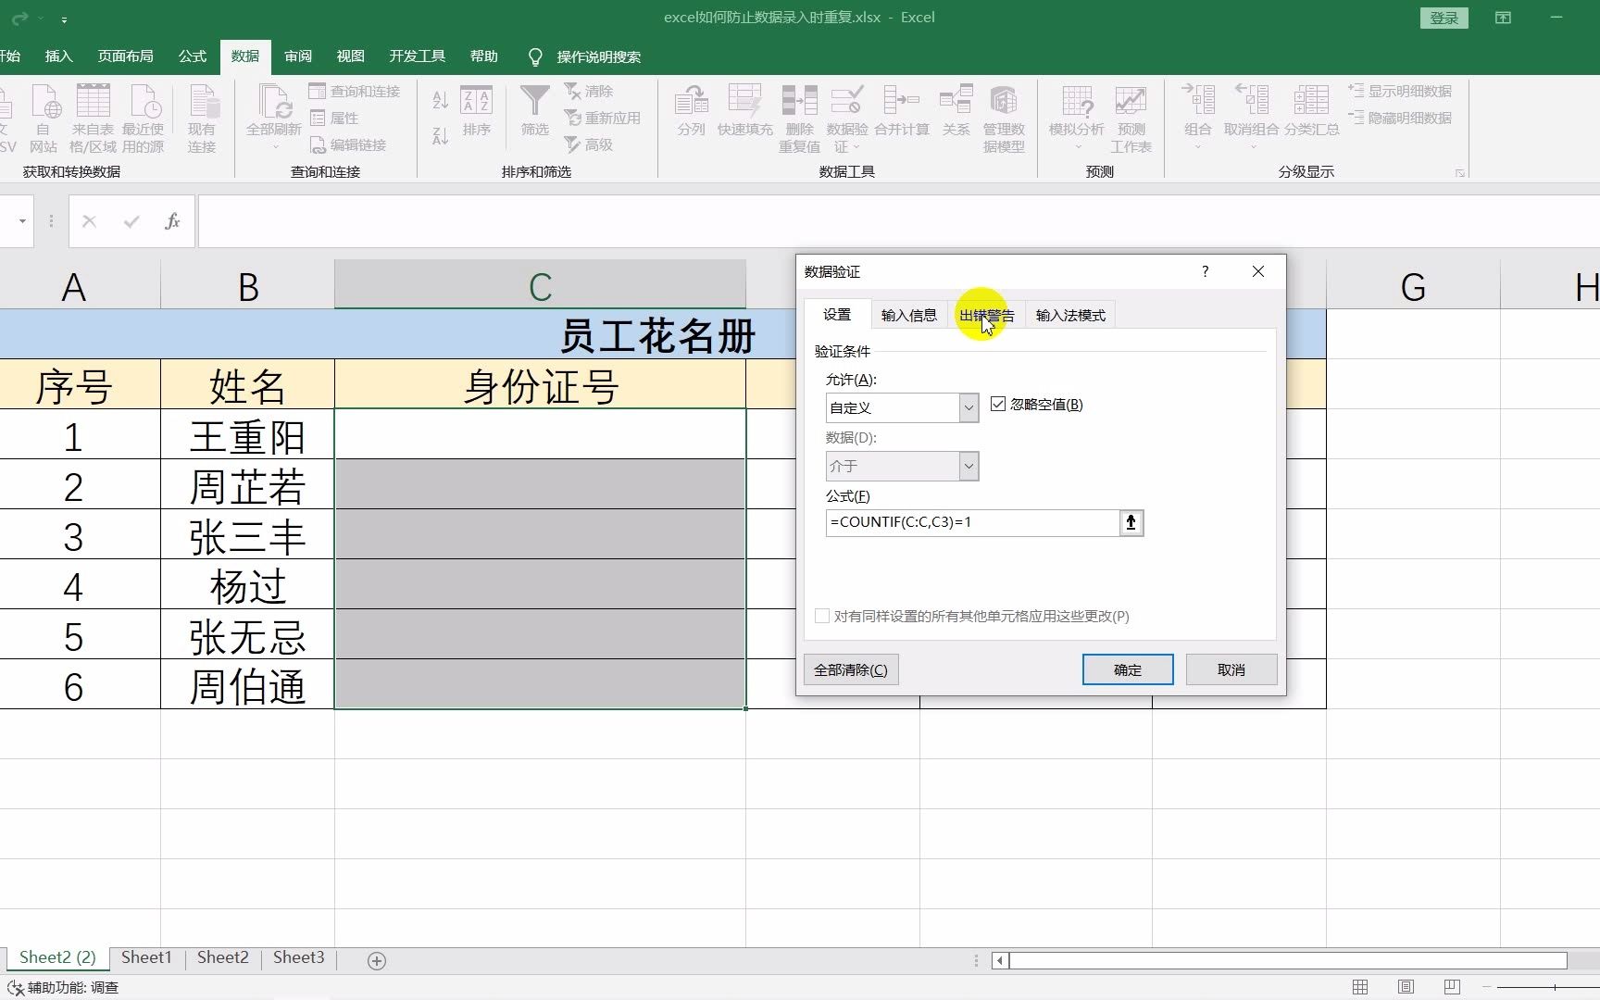Select column C header
This screenshot has width=1600, height=1000.
[540, 285]
